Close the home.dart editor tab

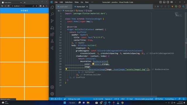[x=87, y=7]
